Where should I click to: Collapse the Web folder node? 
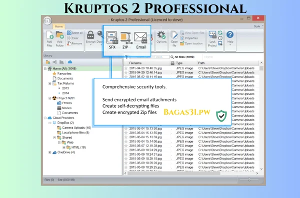(x=59, y=143)
